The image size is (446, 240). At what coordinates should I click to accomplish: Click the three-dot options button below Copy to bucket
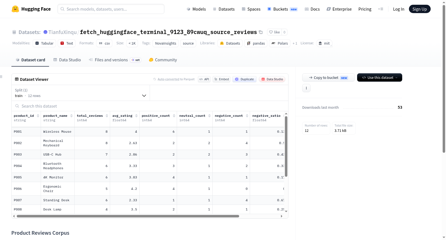(306, 88)
